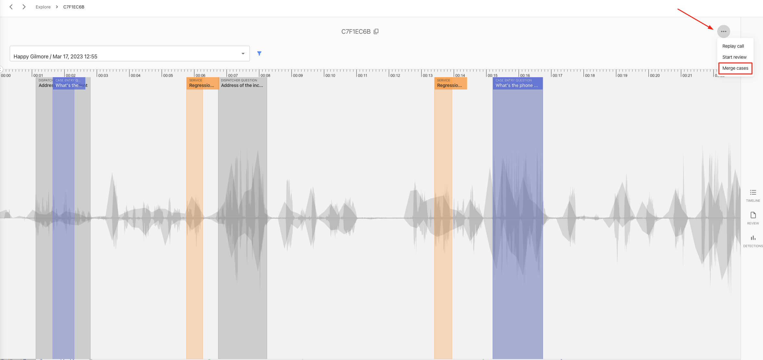The image size is (763, 360).
Task: Copy the case ID C7F1EC6B
Action: [376, 31]
